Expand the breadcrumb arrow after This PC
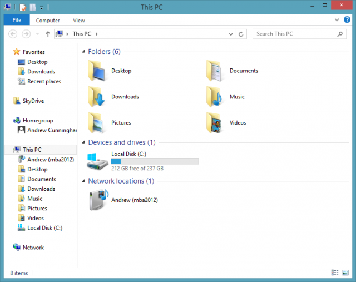The image size is (356, 282). click(x=97, y=34)
